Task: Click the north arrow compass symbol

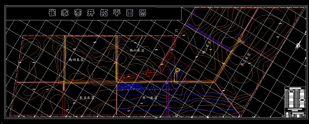Action: coord(298,45)
